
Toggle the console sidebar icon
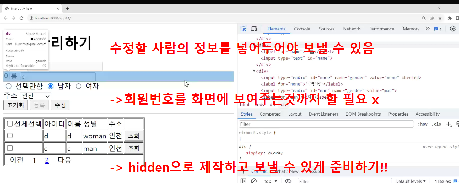click(x=243, y=181)
